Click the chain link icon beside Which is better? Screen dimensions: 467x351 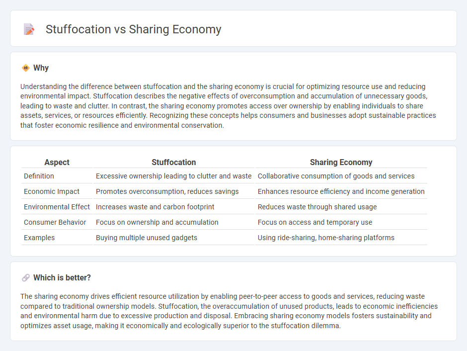pos(26,278)
